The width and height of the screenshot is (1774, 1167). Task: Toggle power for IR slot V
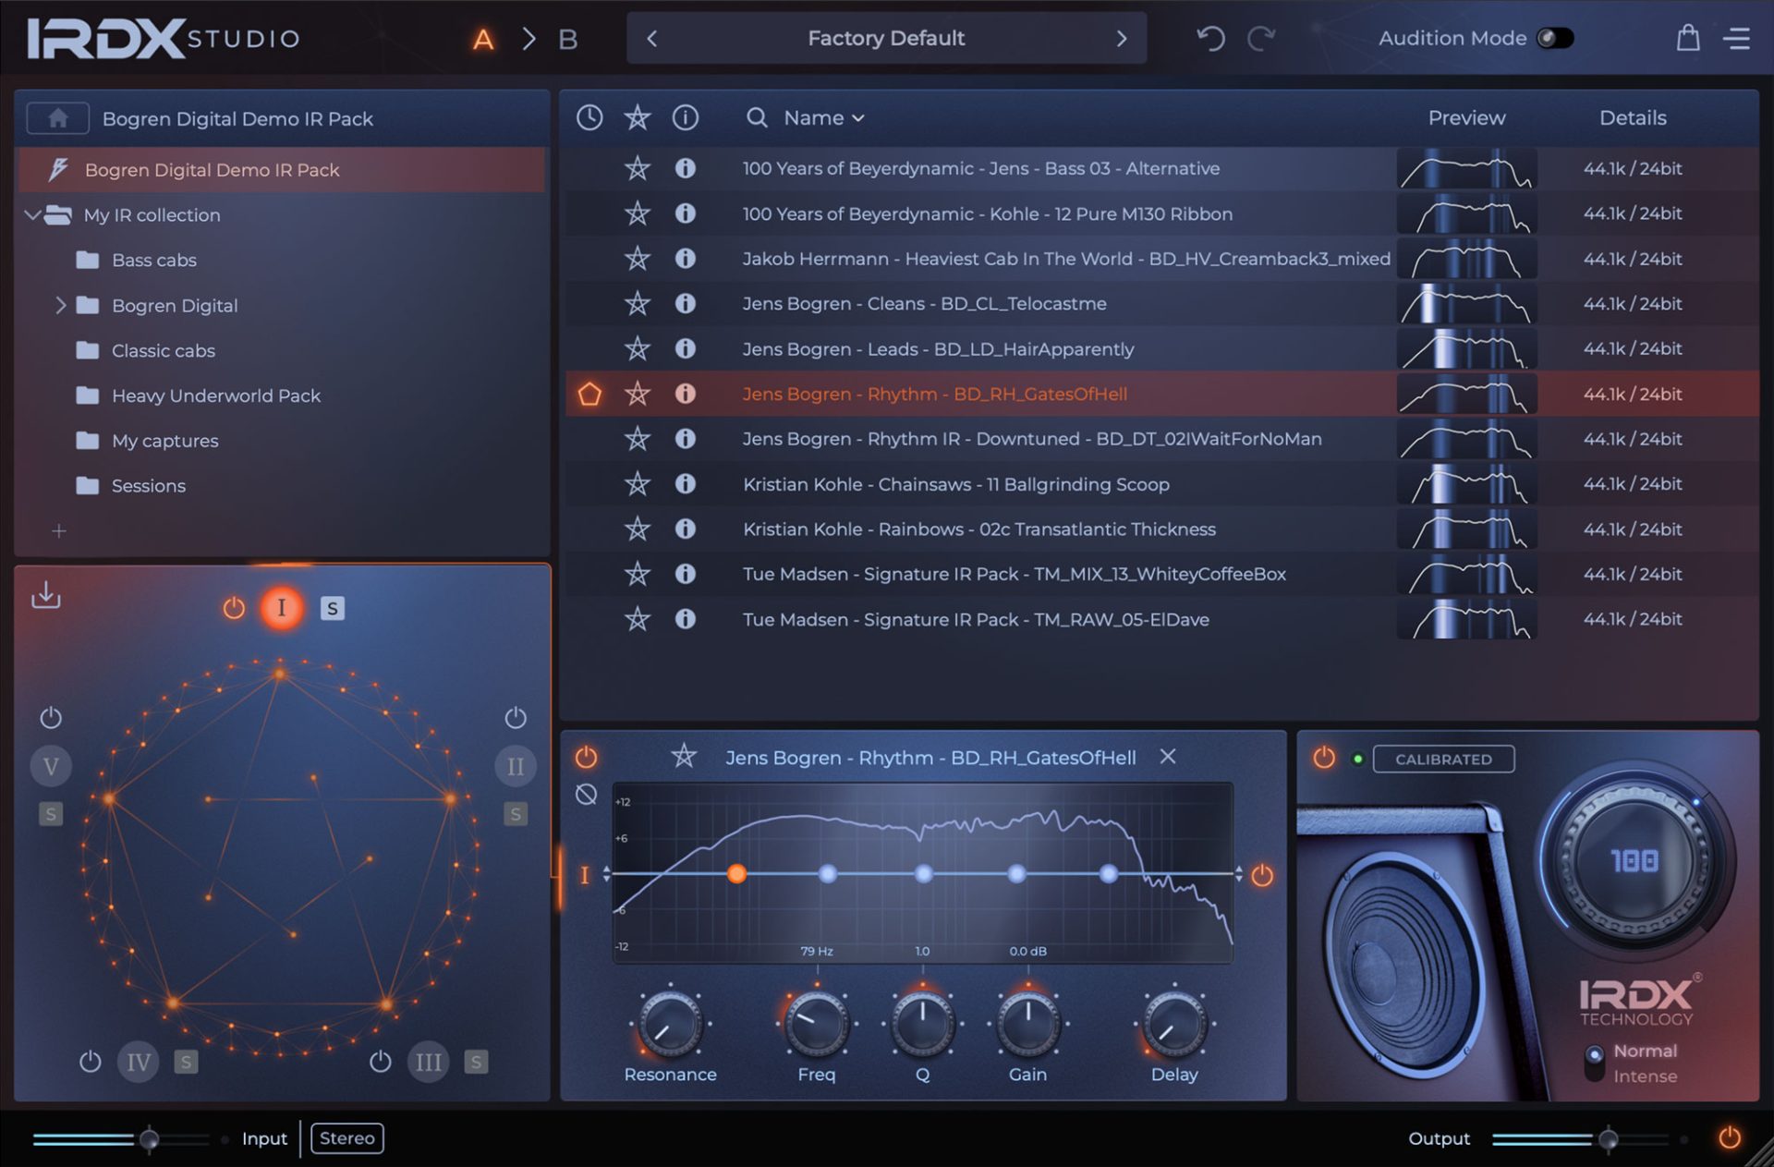[x=51, y=717]
